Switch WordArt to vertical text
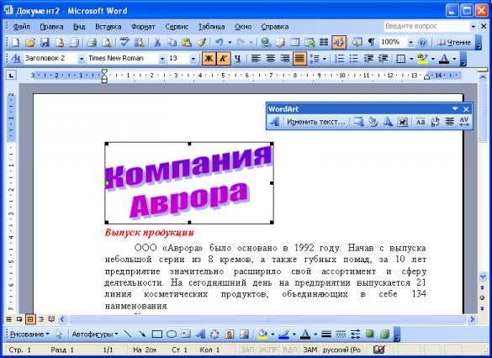This screenshot has width=492, height=358. (x=435, y=122)
